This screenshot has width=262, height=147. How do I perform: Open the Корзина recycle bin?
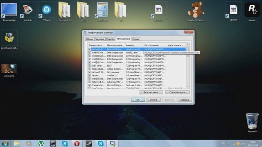252,122
